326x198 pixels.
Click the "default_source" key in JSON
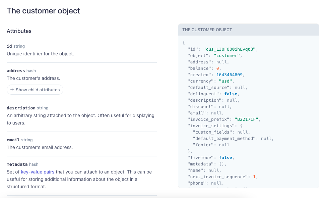click(x=208, y=88)
